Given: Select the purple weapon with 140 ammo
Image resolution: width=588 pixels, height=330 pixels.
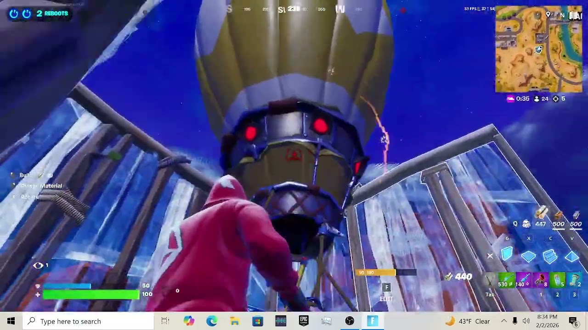Looking at the screenshot, I should pyautogui.click(x=523, y=280).
